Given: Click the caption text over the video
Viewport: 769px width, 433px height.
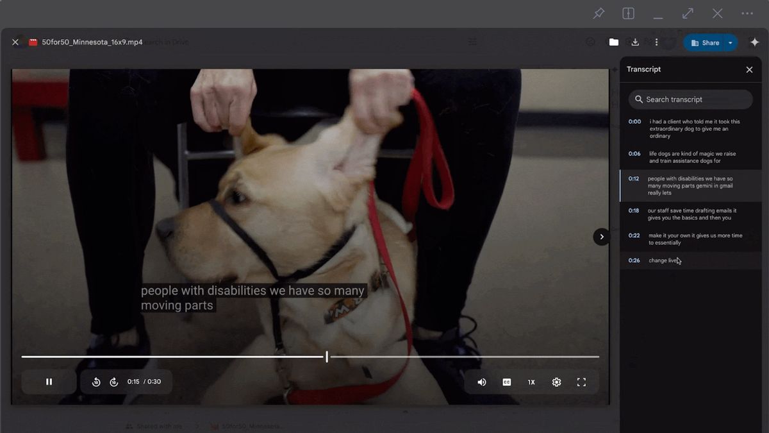Looking at the screenshot, I should 252,298.
